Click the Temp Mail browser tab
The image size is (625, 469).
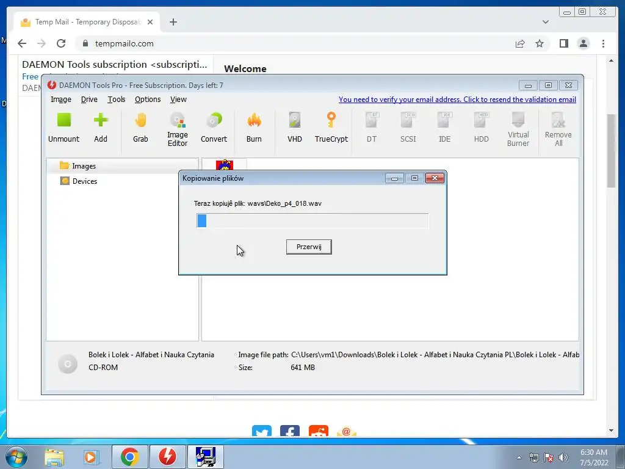(x=87, y=22)
